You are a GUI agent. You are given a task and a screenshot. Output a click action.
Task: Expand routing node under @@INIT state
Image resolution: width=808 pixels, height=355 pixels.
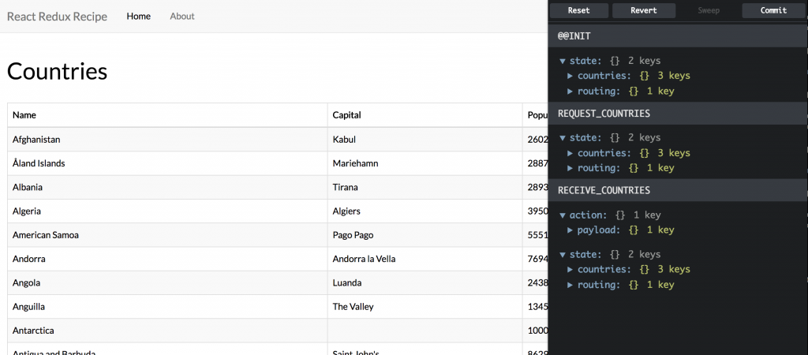(x=570, y=92)
